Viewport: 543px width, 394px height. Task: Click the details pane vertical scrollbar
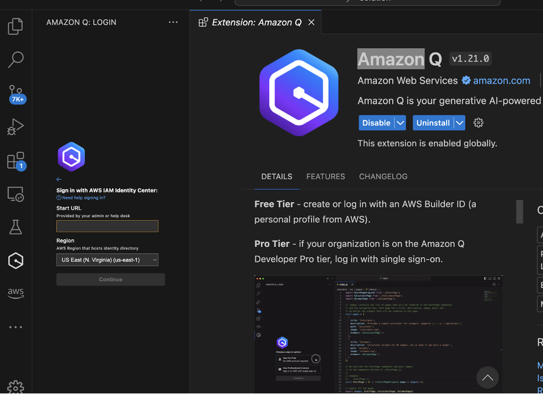(519, 211)
